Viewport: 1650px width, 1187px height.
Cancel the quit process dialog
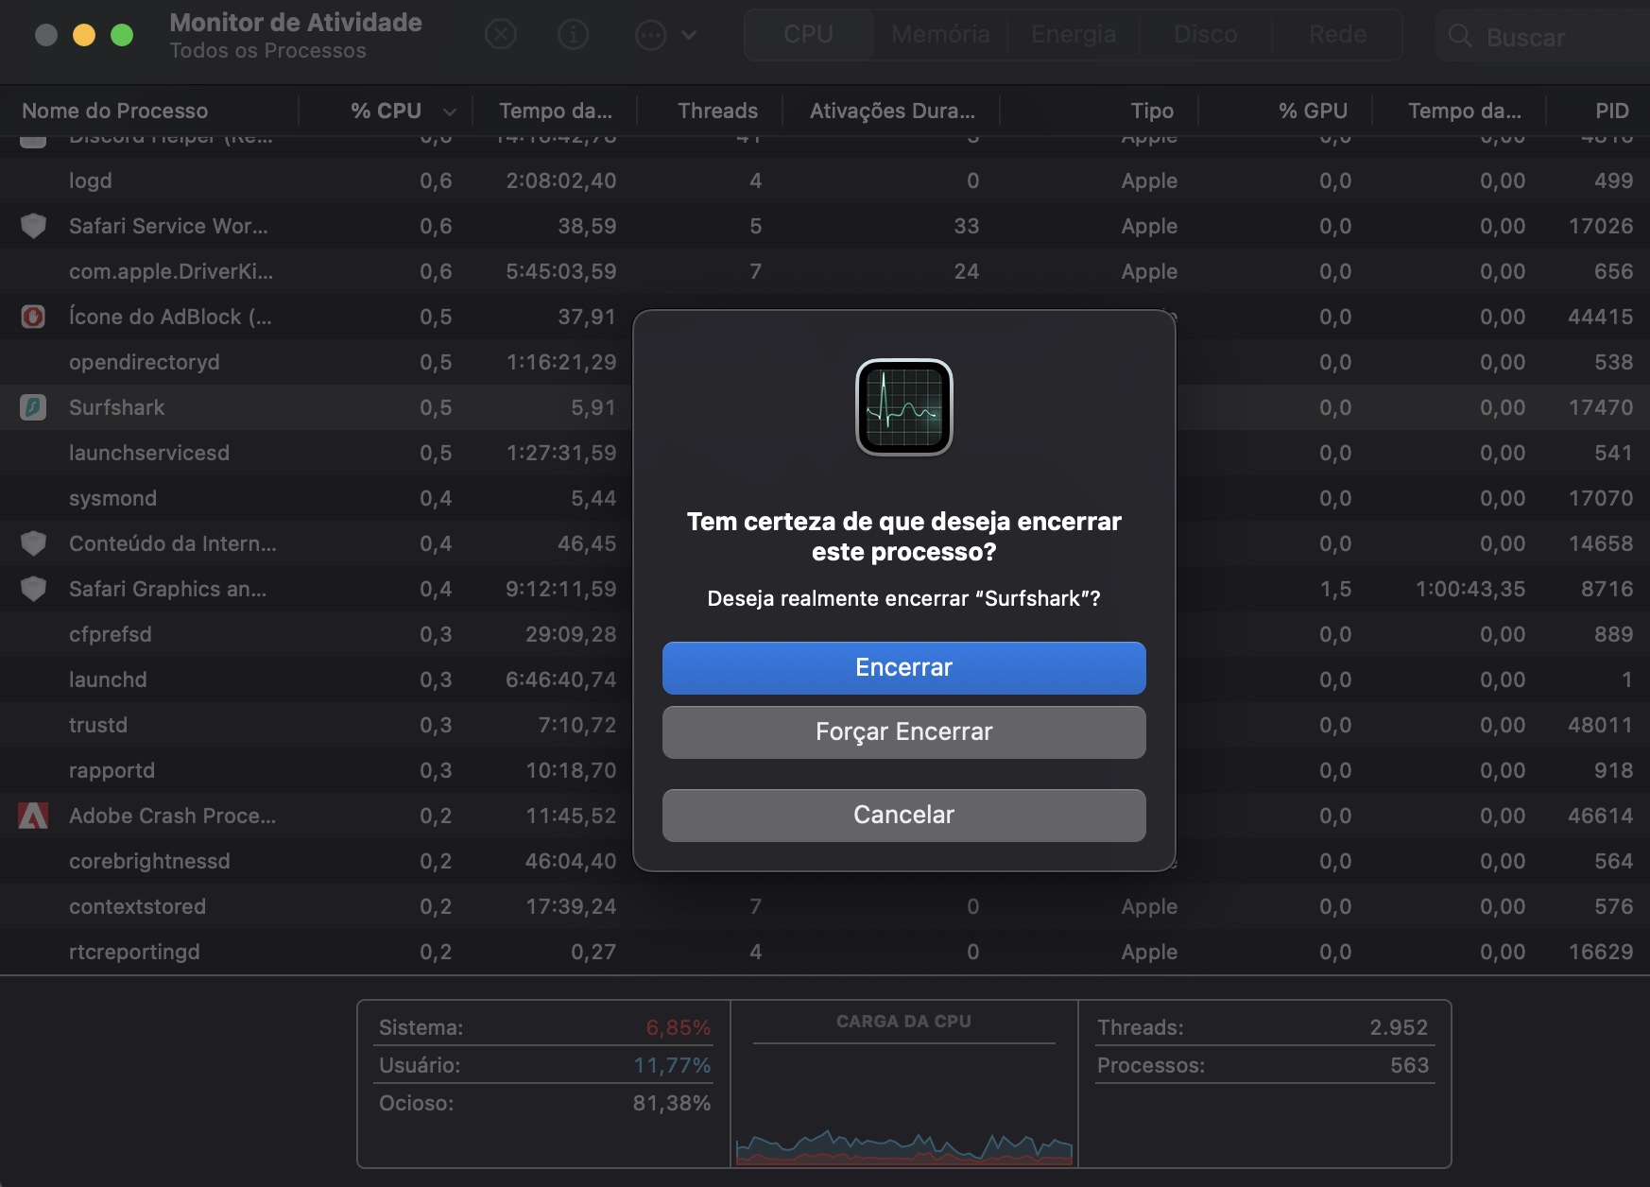[903, 815]
